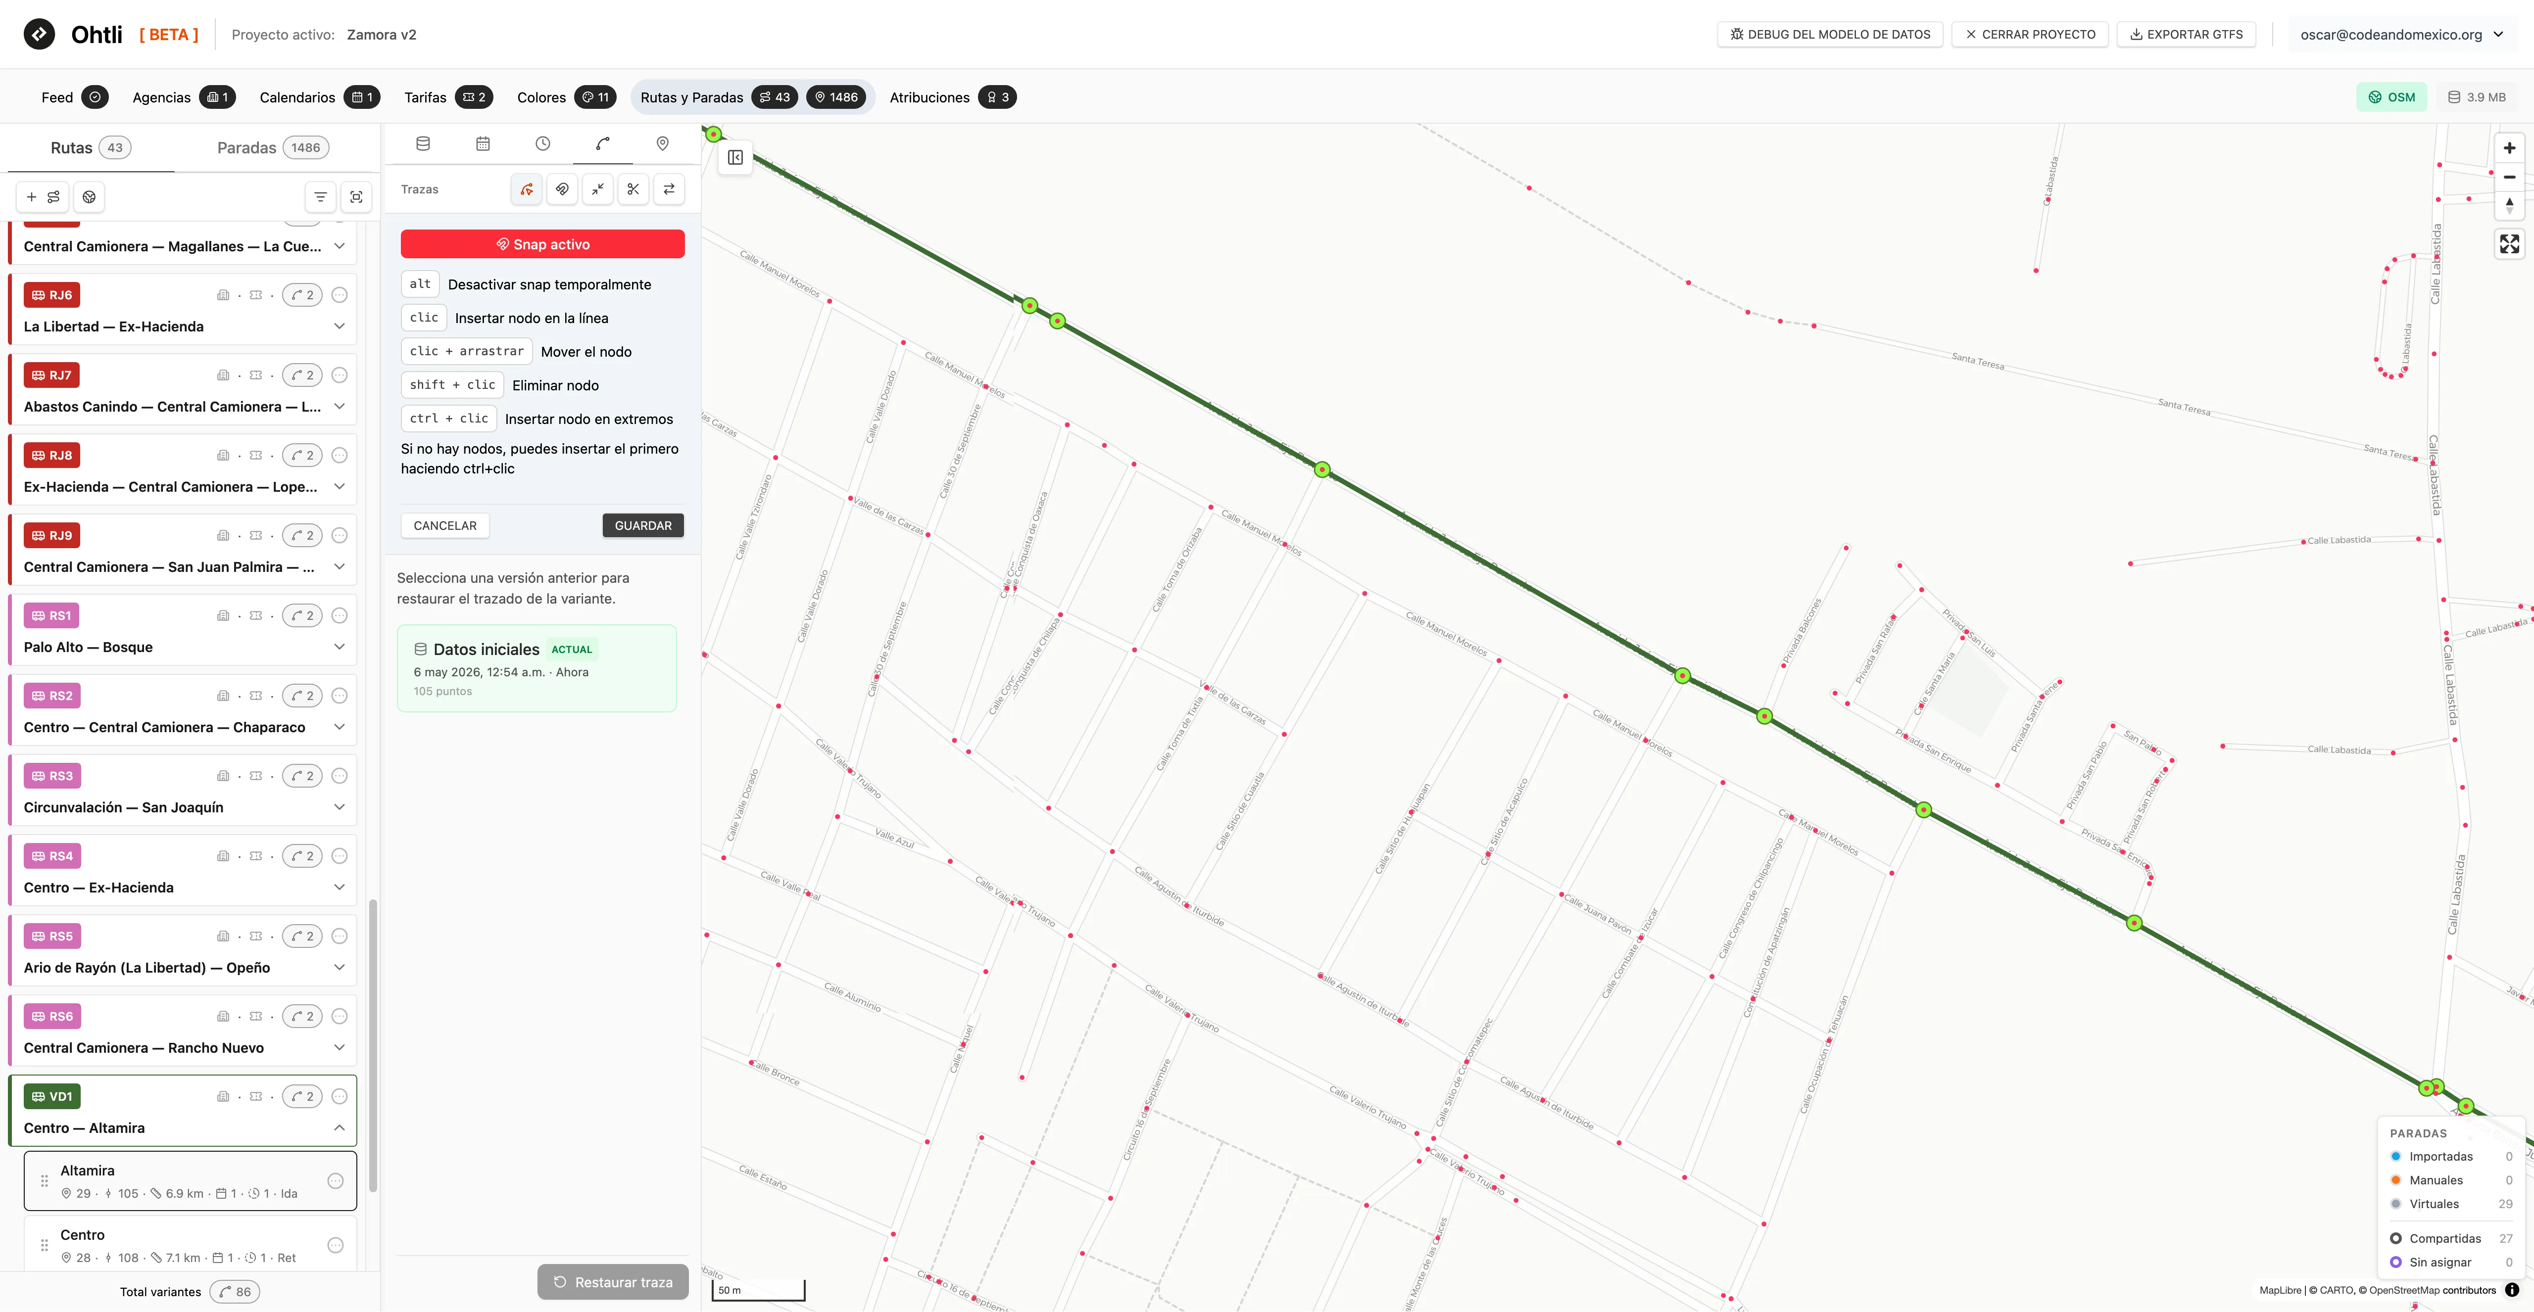The image size is (2534, 1312).
Task: Click the simplify trace arrows-inward icon
Action: 598,189
